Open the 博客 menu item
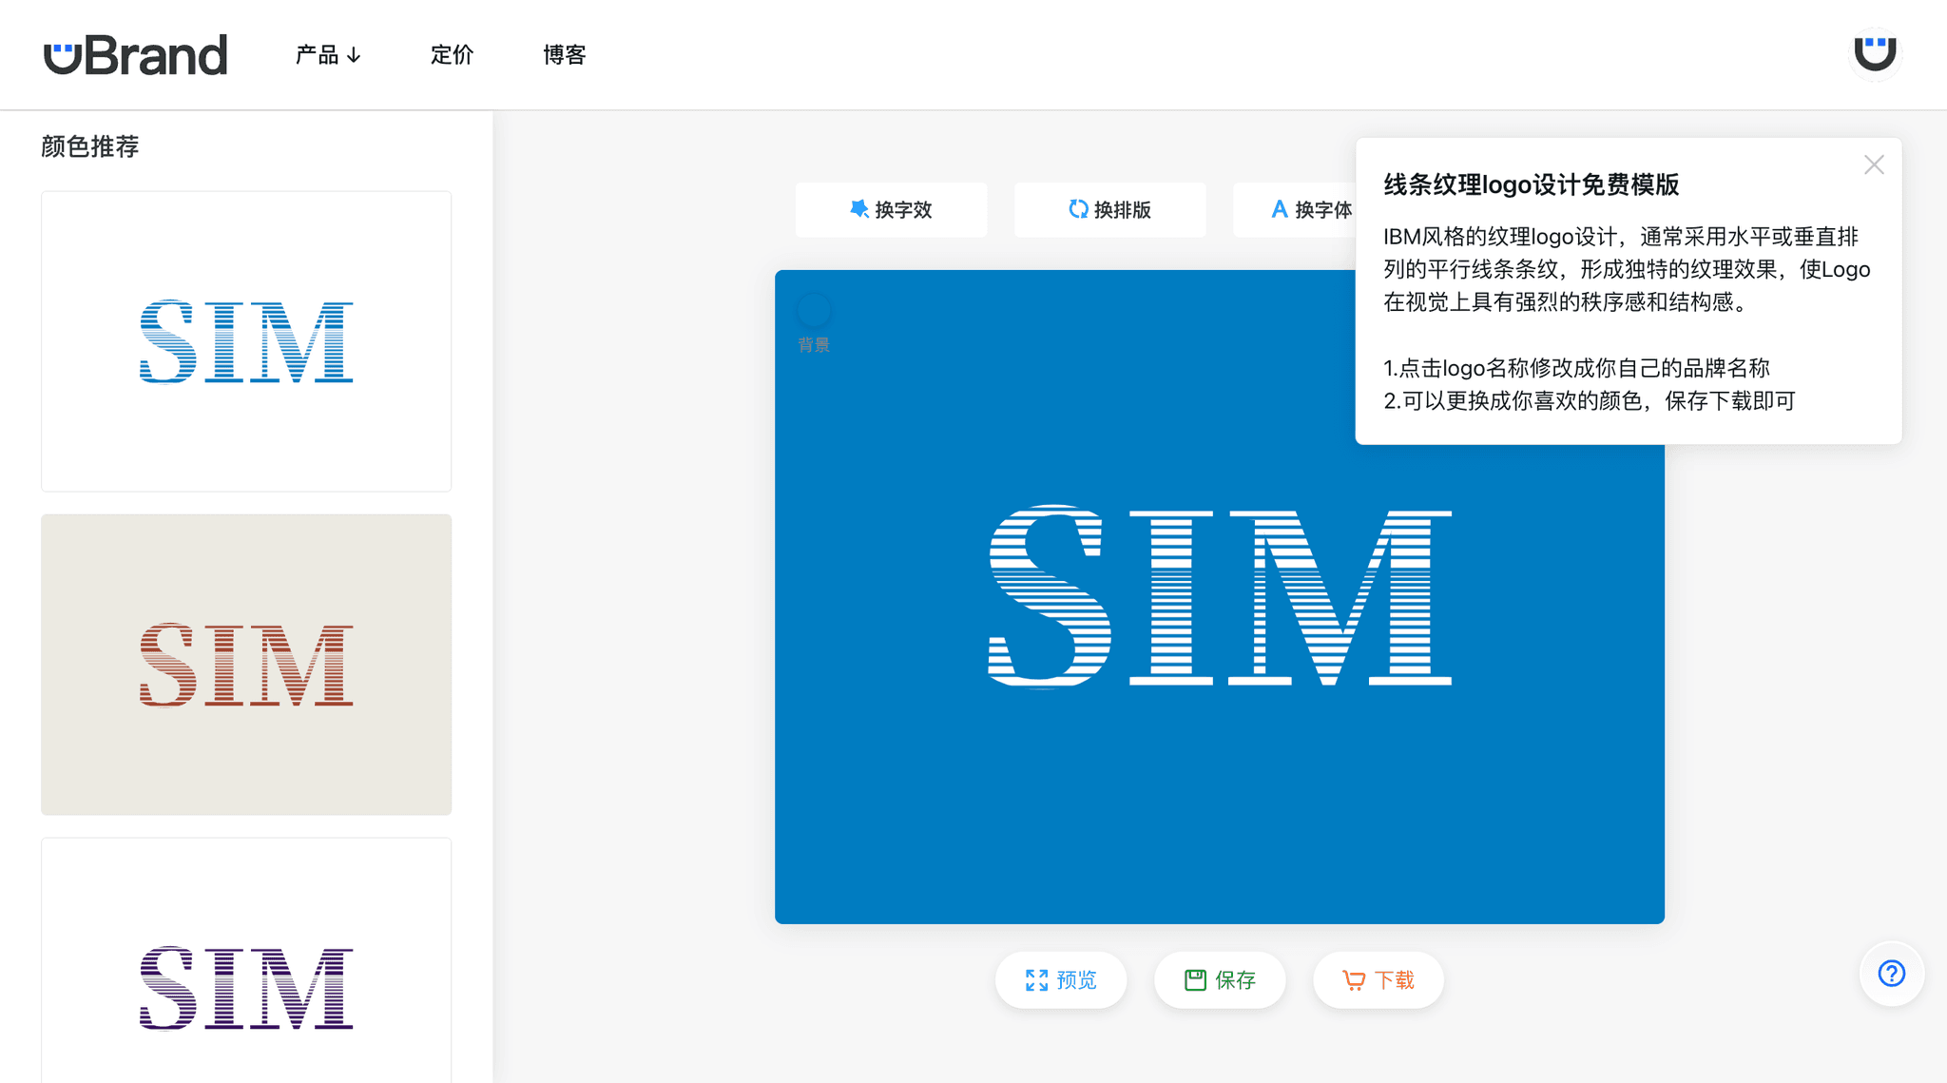The image size is (1947, 1083). (564, 54)
